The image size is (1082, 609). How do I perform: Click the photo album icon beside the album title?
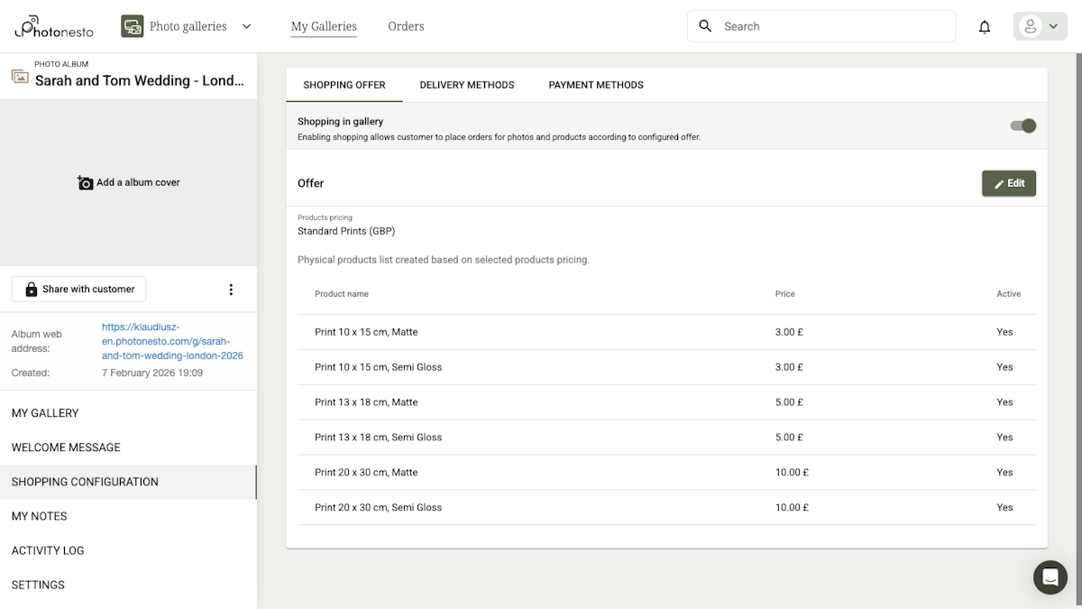point(20,78)
